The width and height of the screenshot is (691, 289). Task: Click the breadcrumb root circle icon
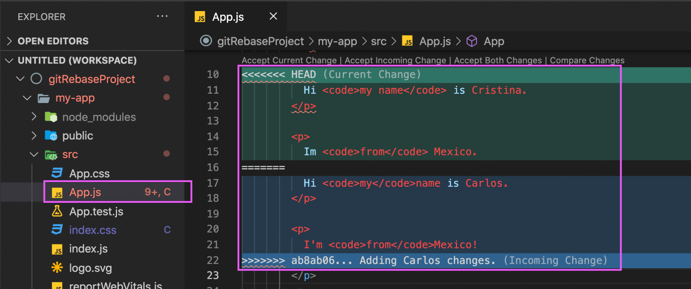pyautogui.click(x=206, y=41)
